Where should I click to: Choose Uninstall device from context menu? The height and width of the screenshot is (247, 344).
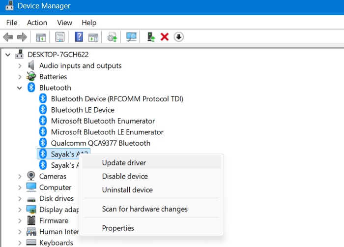click(151, 189)
